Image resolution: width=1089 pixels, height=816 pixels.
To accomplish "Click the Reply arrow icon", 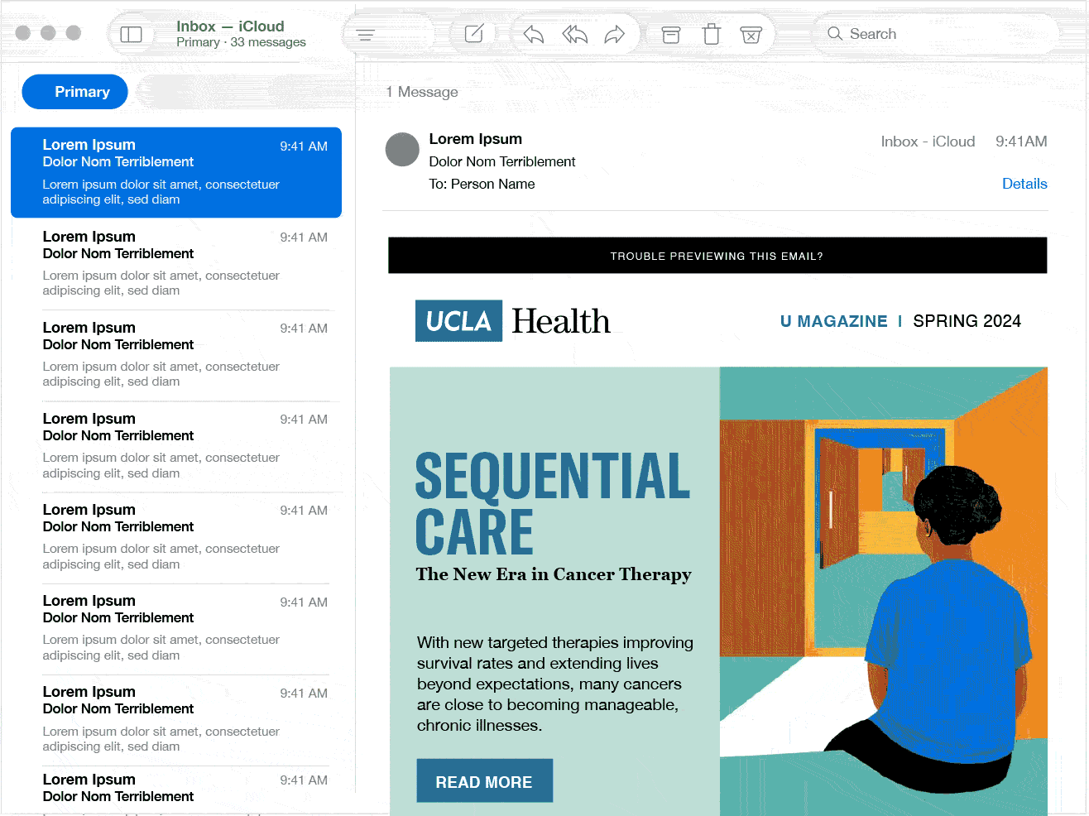I will tap(532, 34).
